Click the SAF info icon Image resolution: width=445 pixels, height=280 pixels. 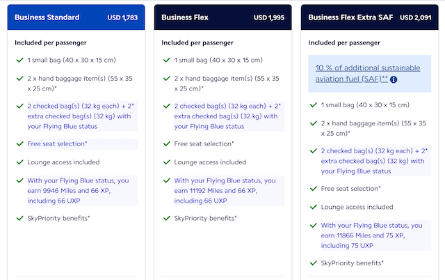tap(394, 80)
